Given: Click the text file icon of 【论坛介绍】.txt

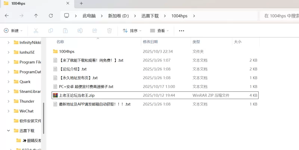Looking at the screenshot, I should [x=55, y=69].
